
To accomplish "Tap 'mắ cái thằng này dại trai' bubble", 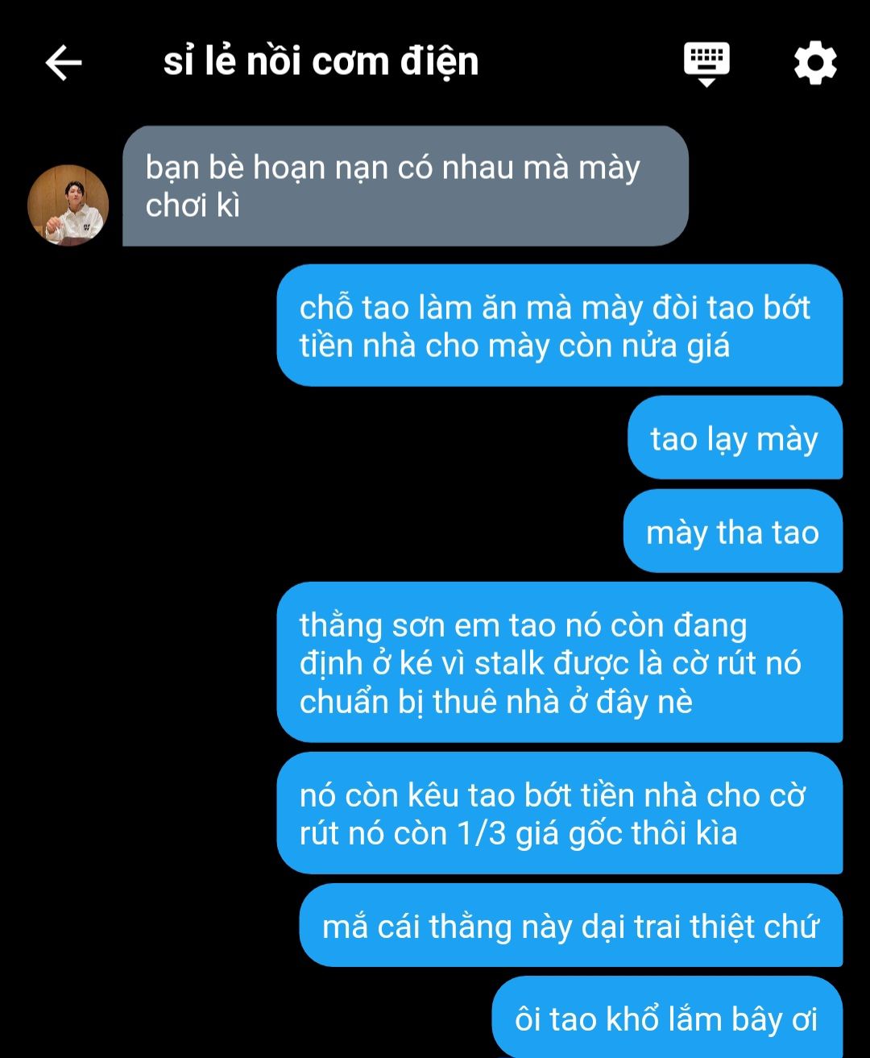I will [570, 926].
